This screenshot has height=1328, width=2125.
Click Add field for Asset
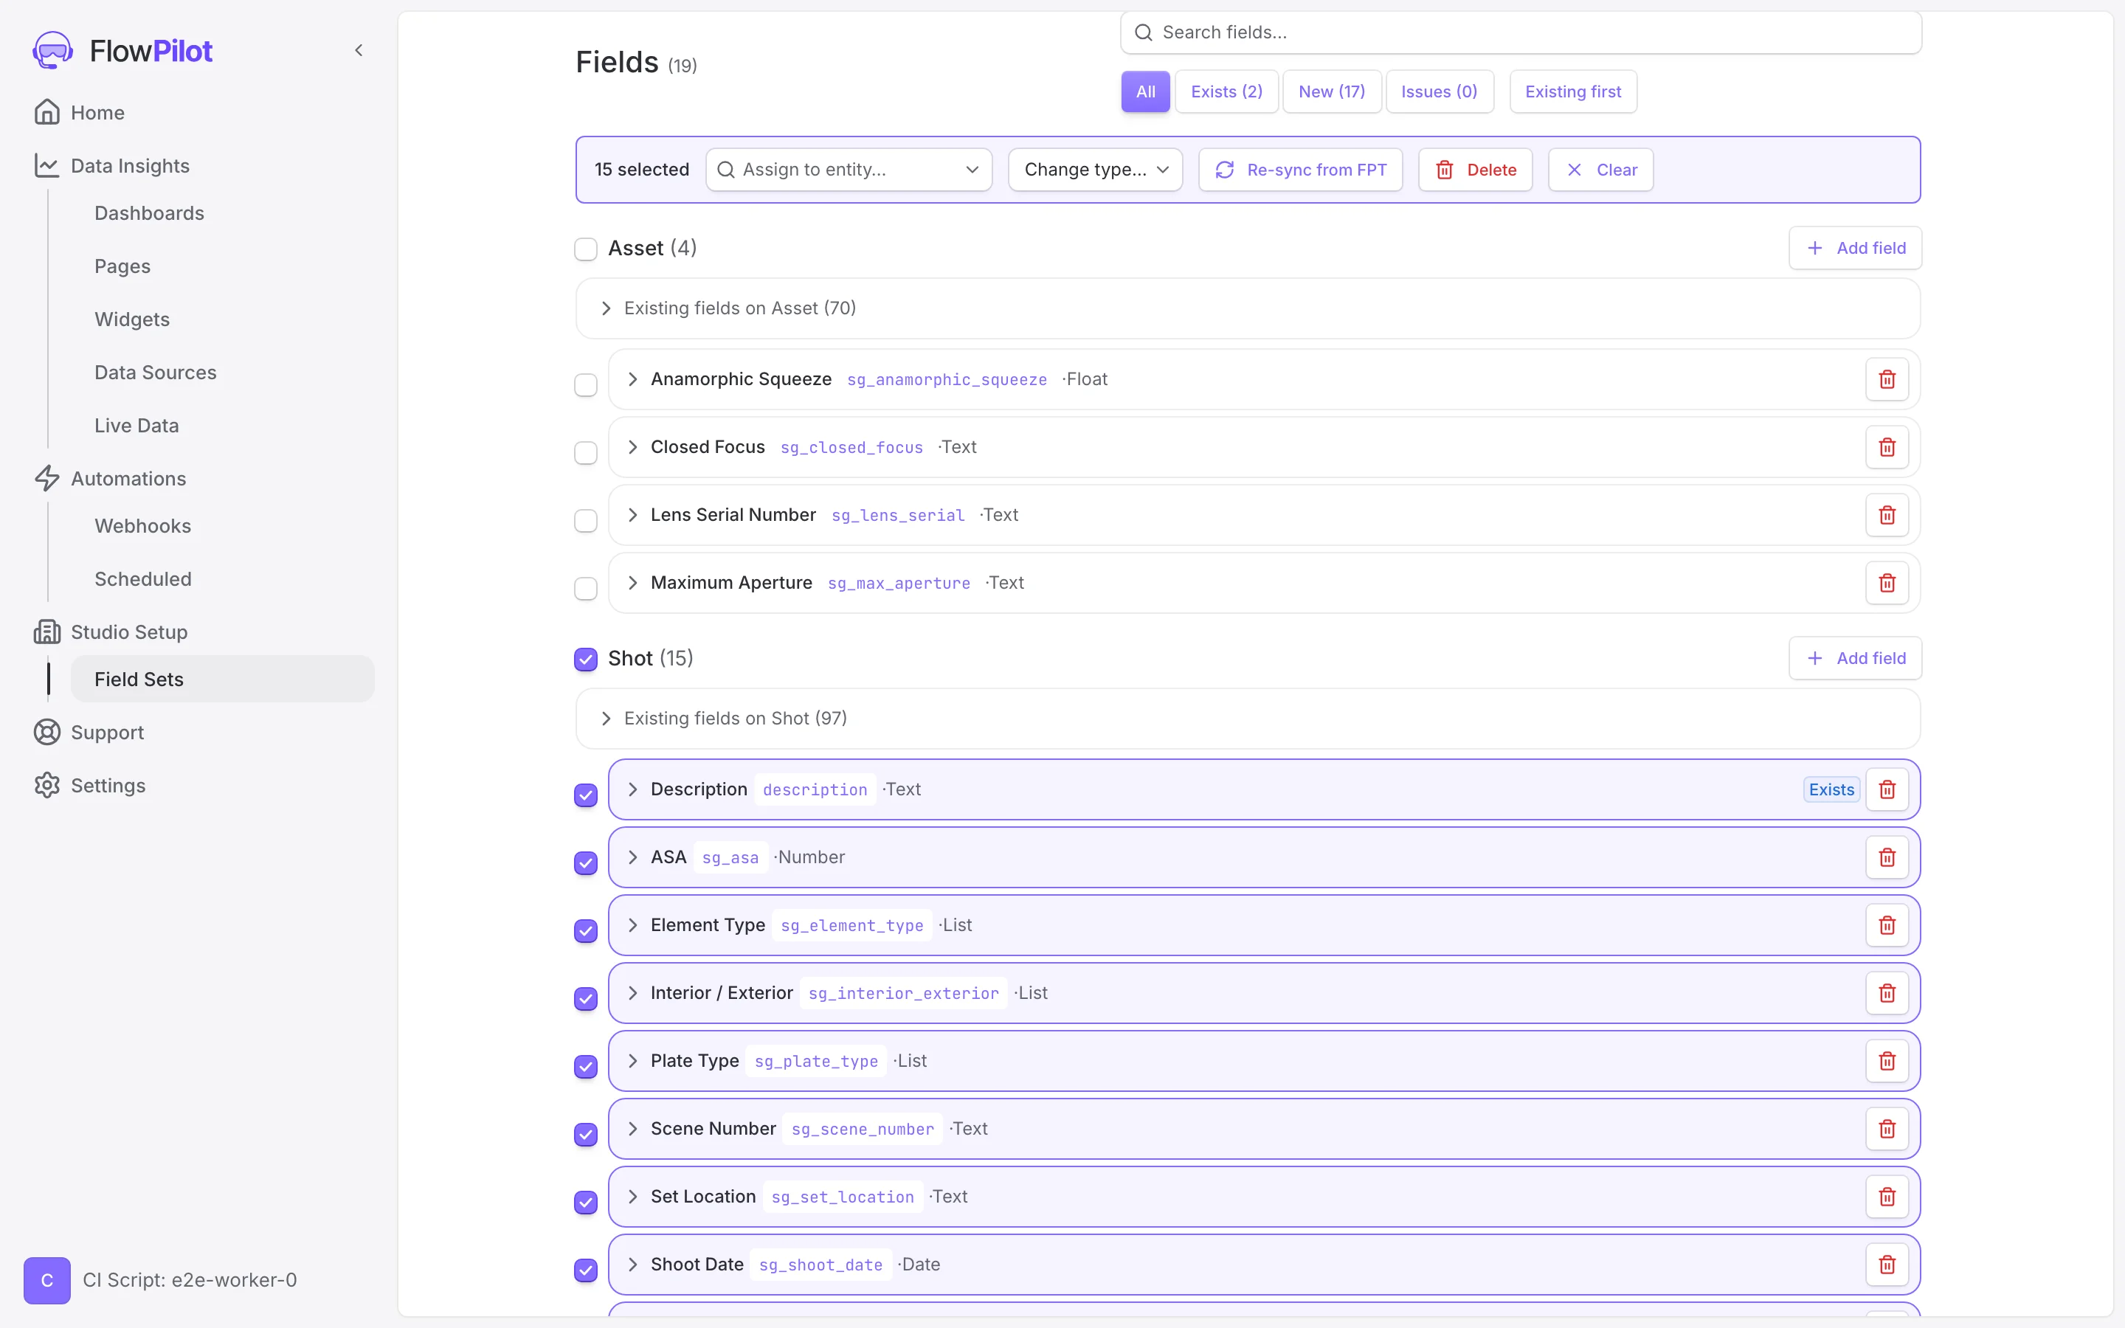tap(1856, 248)
